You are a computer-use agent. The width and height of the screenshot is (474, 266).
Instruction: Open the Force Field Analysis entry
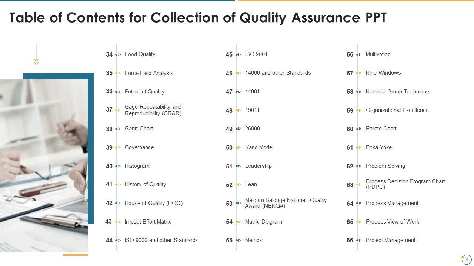tap(149, 73)
